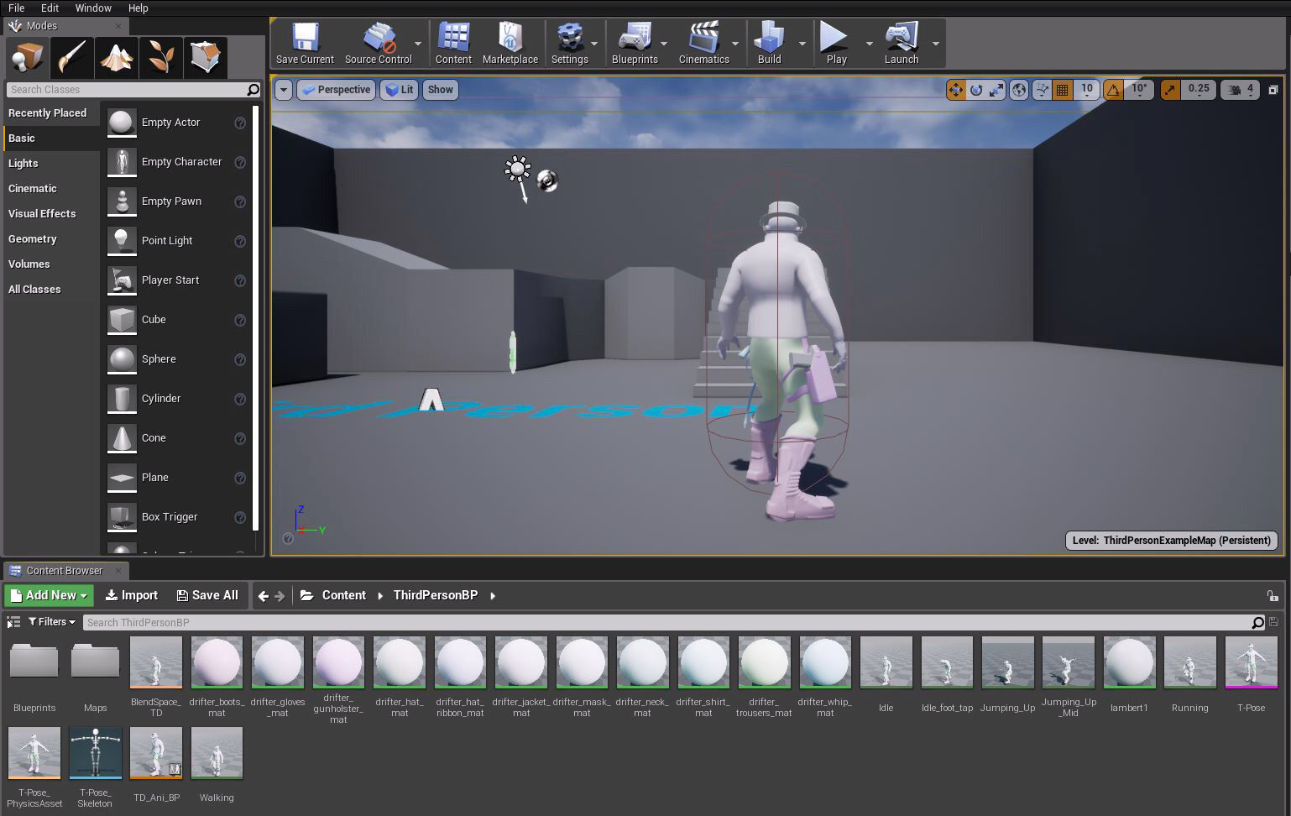Select the Landscape editing mode
Image resolution: width=1291 pixels, height=816 pixels.
click(117, 57)
